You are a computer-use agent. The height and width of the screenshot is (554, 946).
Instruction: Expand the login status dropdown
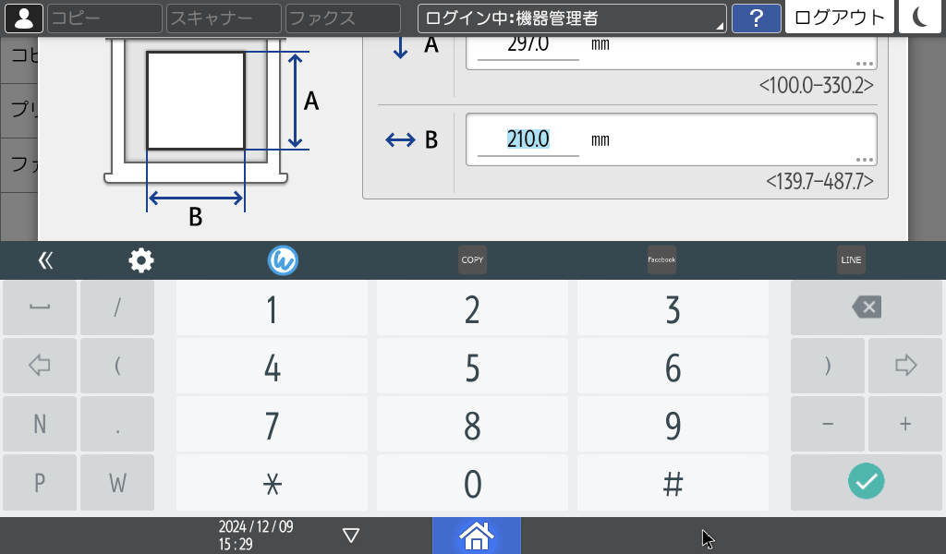pyautogui.click(x=572, y=18)
